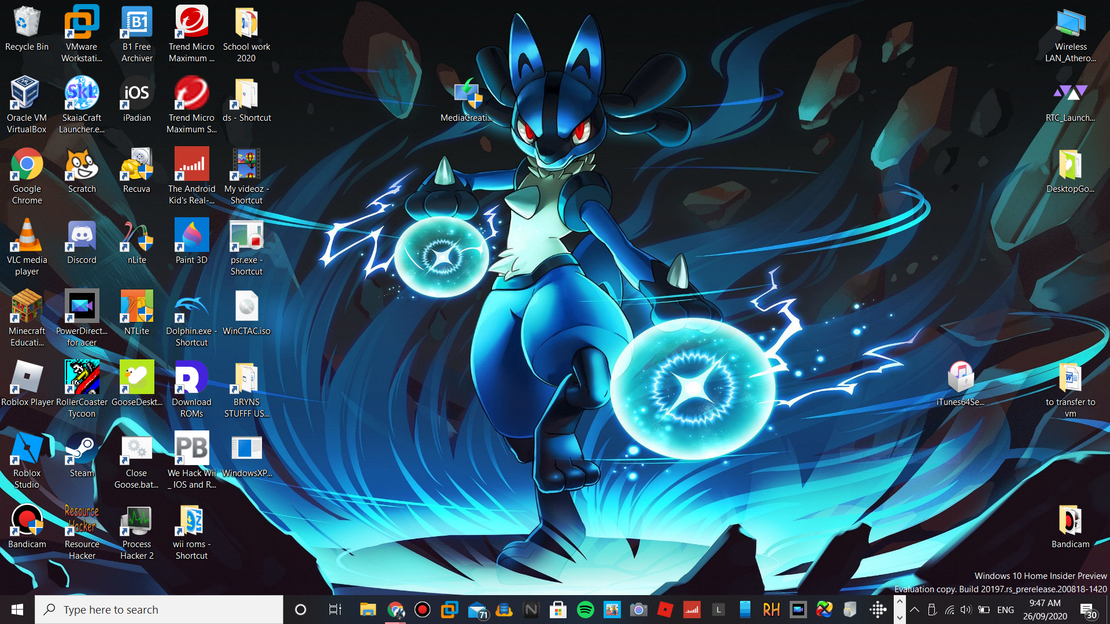
Task: Select the SkaiaCraft Launcher icon
Action: (82, 105)
